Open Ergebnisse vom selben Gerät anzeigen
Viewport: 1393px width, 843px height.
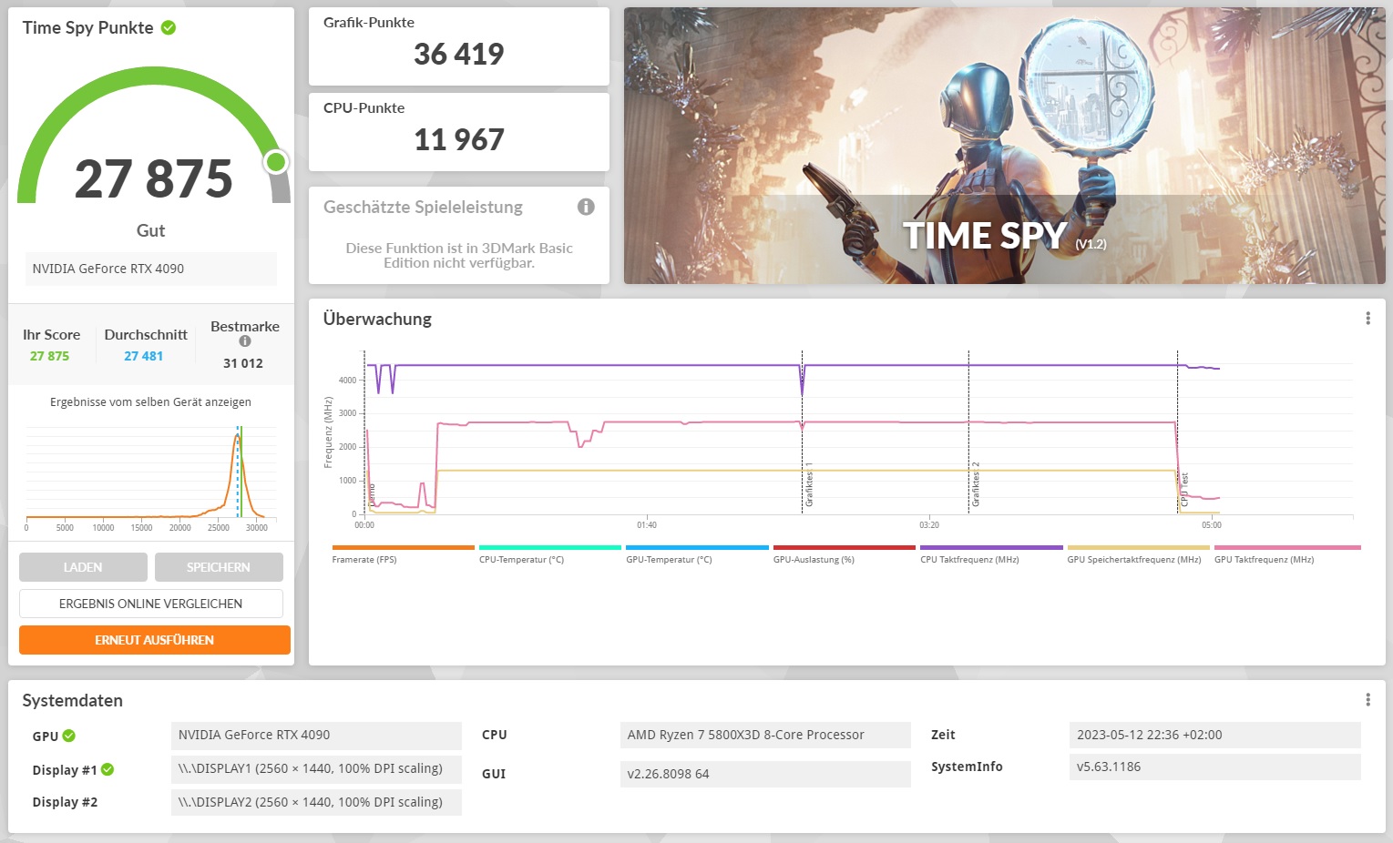click(x=151, y=401)
